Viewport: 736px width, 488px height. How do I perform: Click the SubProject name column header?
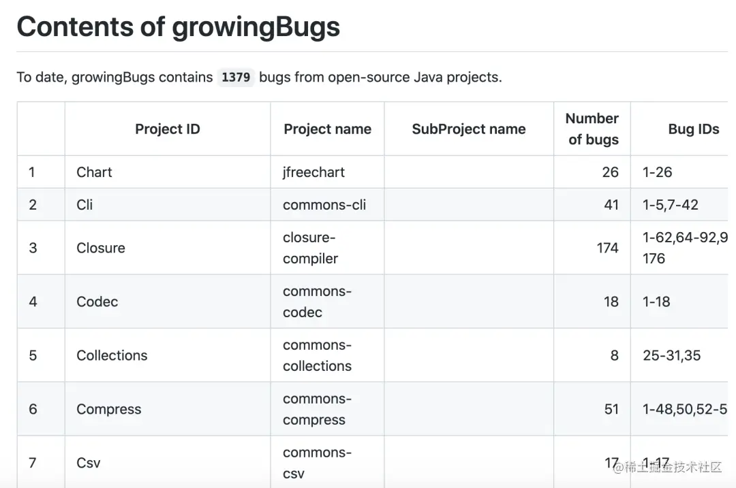point(468,129)
